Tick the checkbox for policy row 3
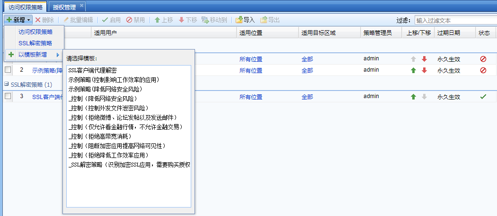497x216 pixels. point(8,96)
